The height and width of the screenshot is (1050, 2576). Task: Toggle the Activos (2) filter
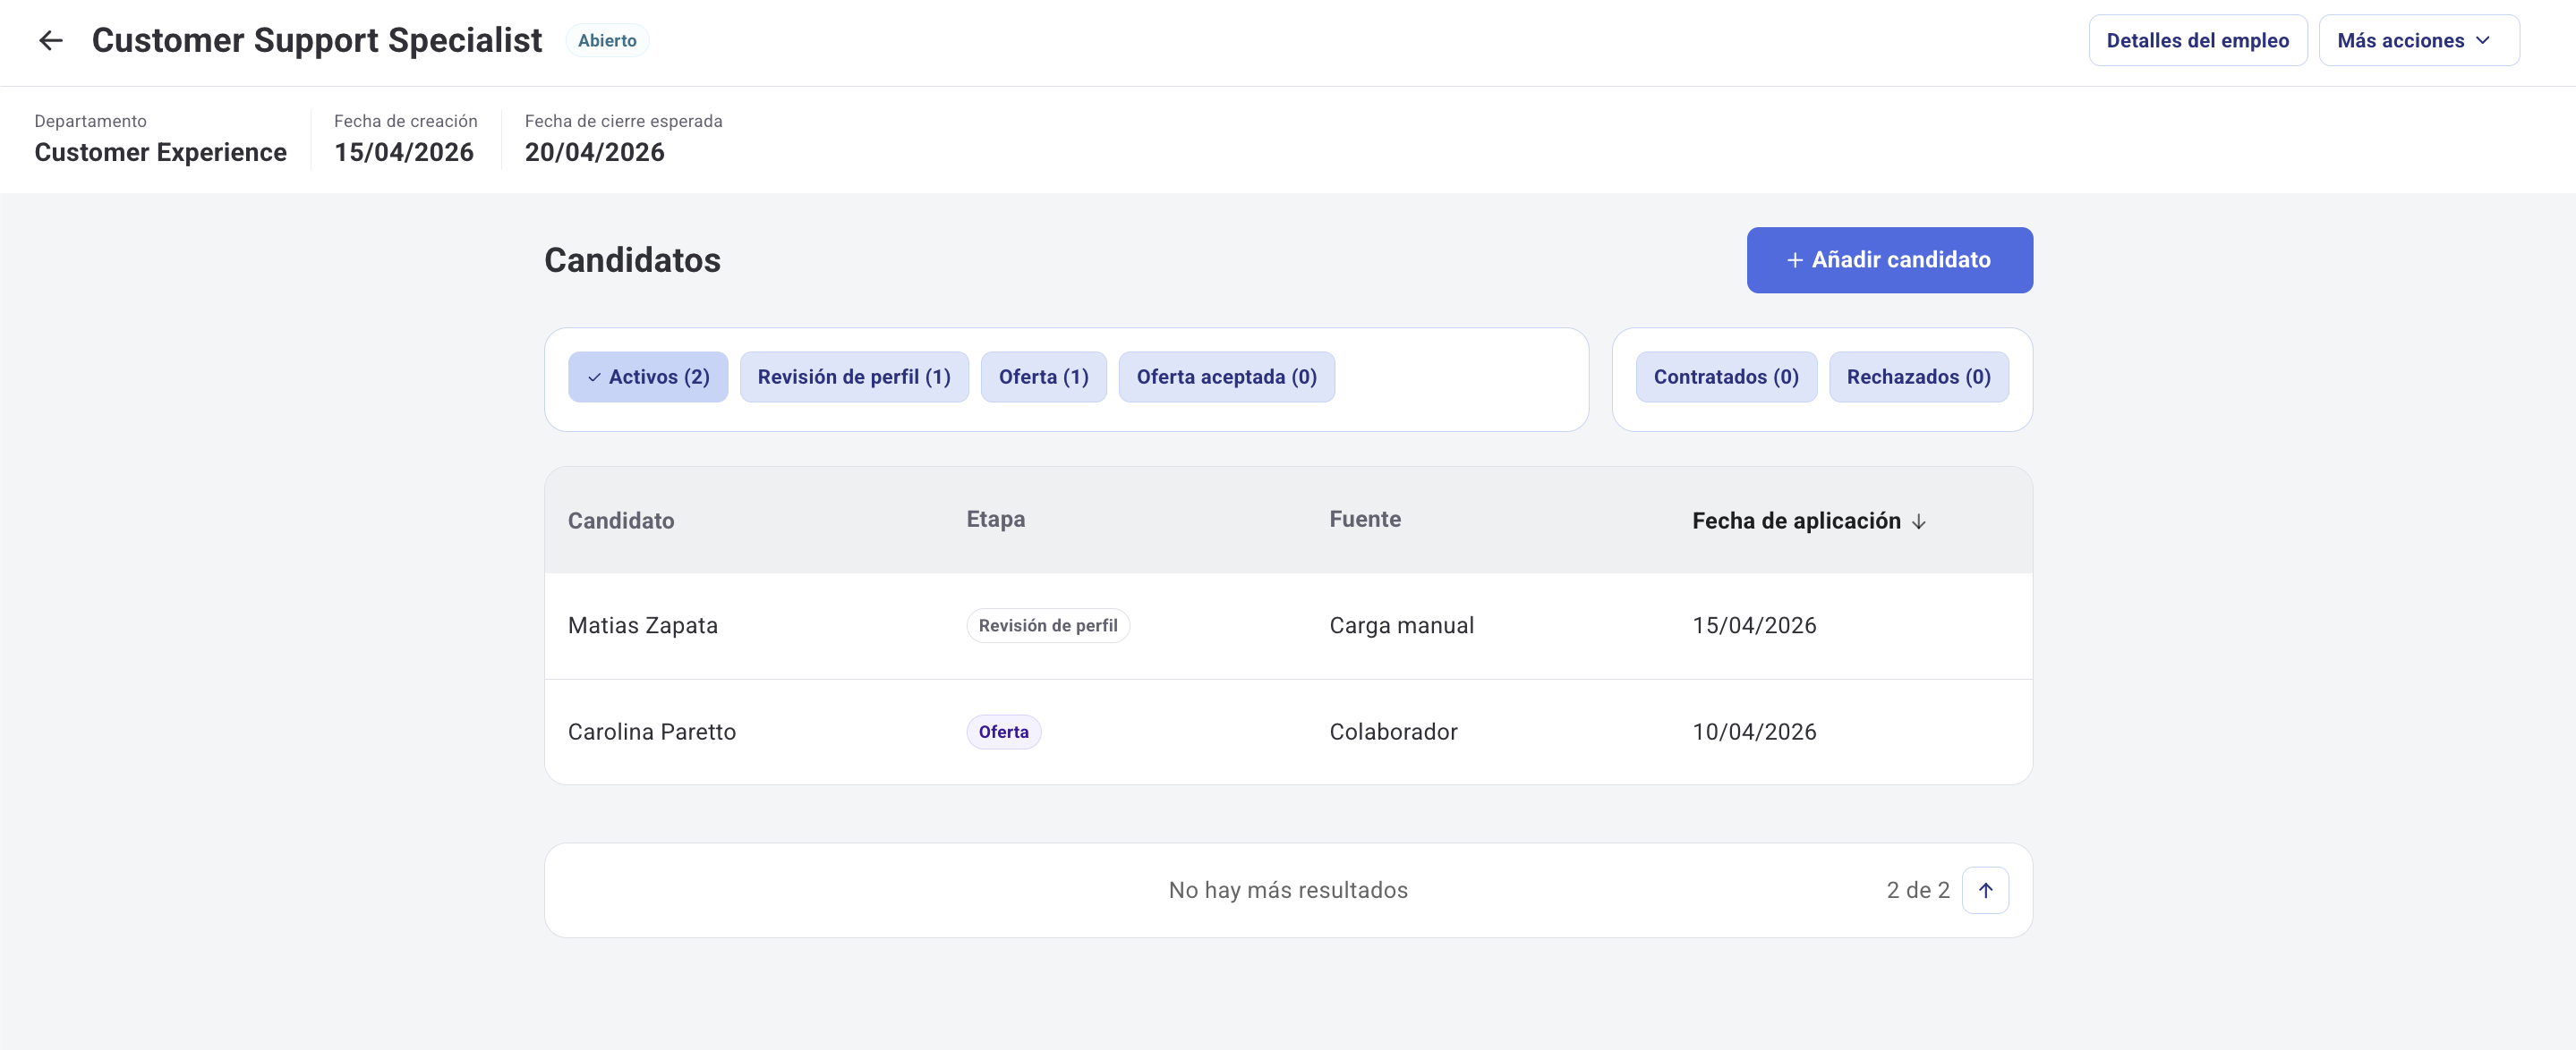coord(648,377)
